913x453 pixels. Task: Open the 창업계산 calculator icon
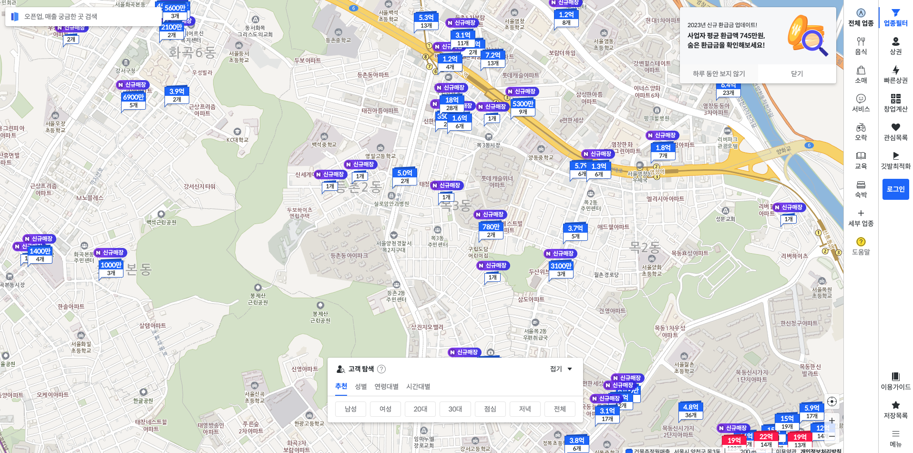pyautogui.click(x=895, y=99)
